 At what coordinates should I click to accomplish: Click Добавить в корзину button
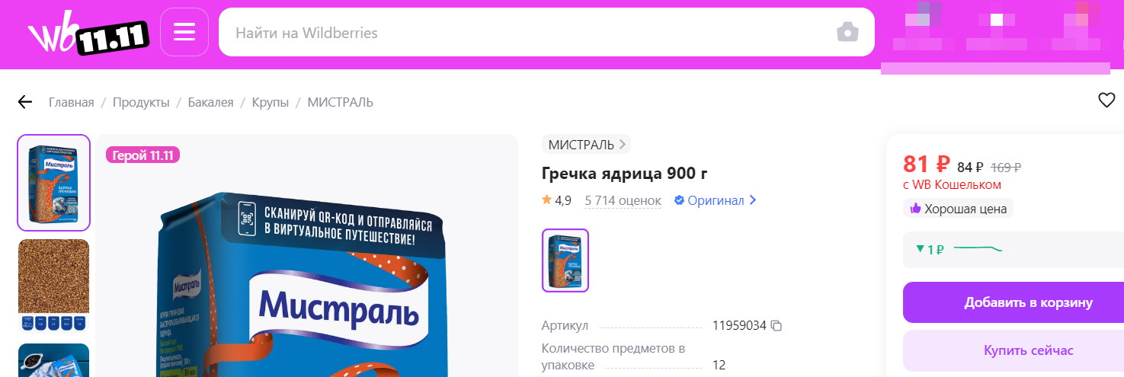[1014, 302]
